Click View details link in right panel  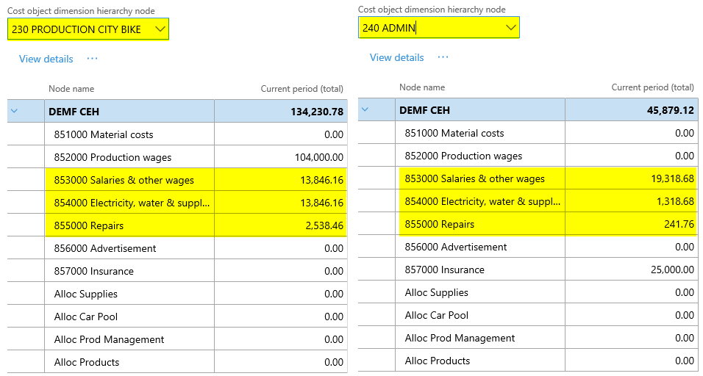point(397,57)
